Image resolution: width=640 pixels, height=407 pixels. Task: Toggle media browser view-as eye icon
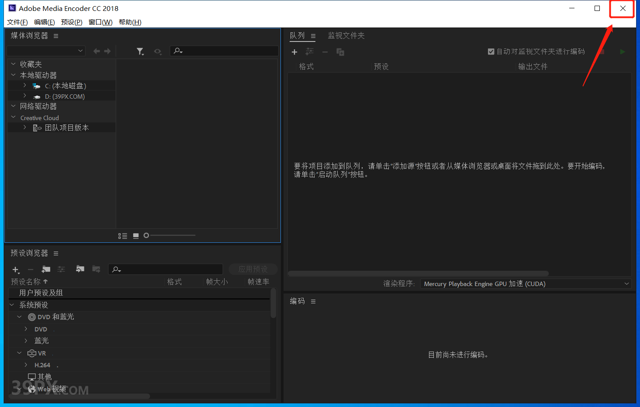[158, 52]
